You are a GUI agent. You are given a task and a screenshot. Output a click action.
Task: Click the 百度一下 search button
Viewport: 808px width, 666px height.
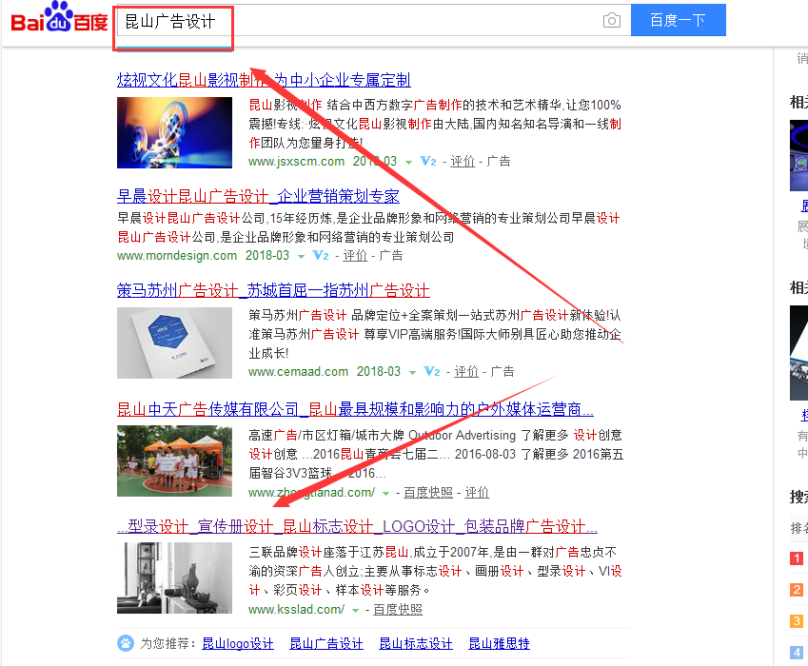[679, 20]
